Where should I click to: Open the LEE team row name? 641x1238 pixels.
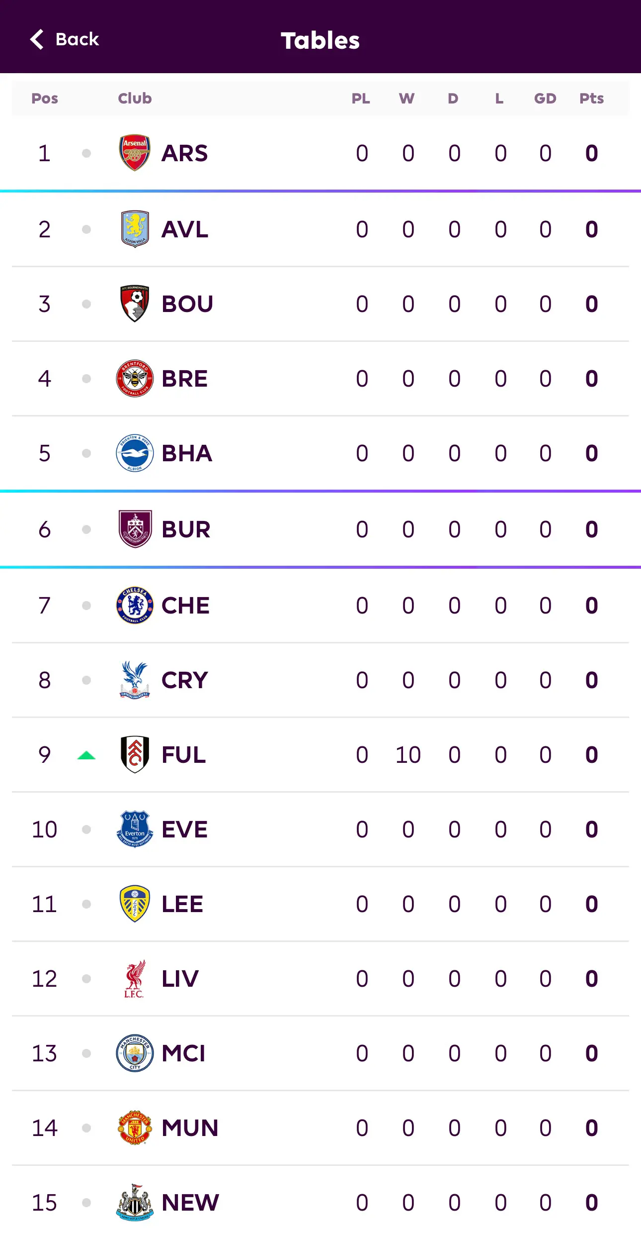tap(182, 904)
